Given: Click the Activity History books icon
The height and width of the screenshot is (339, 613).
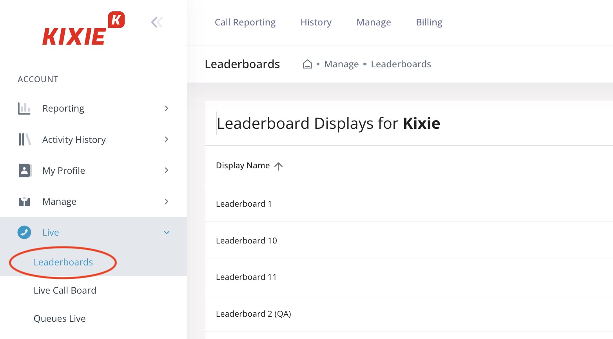Looking at the screenshot, I should 24,139.
